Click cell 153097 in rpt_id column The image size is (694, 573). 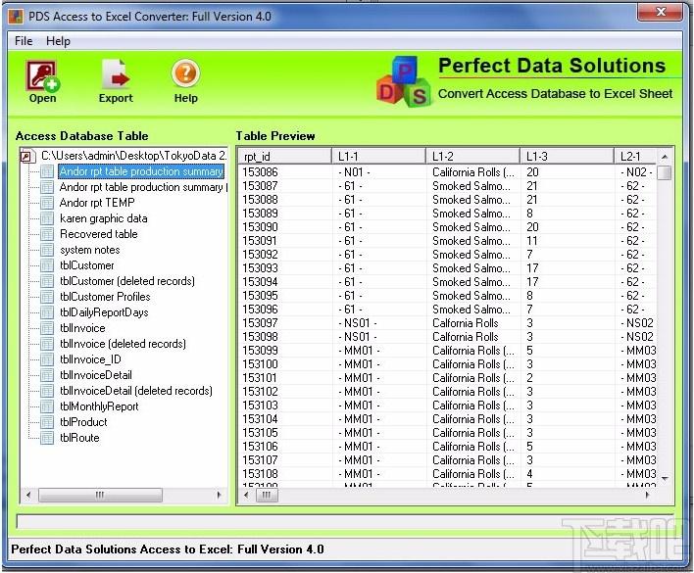click(x=261, y=323)
